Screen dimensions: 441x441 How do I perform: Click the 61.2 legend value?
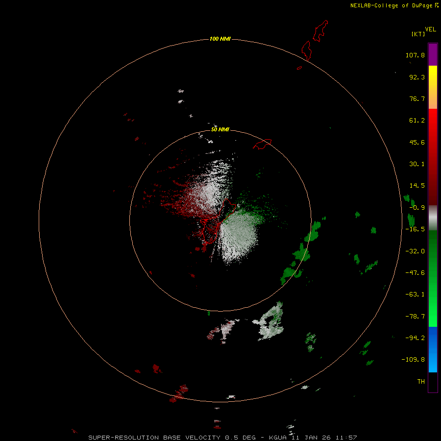pyautogui.click(x=417, y=121)
